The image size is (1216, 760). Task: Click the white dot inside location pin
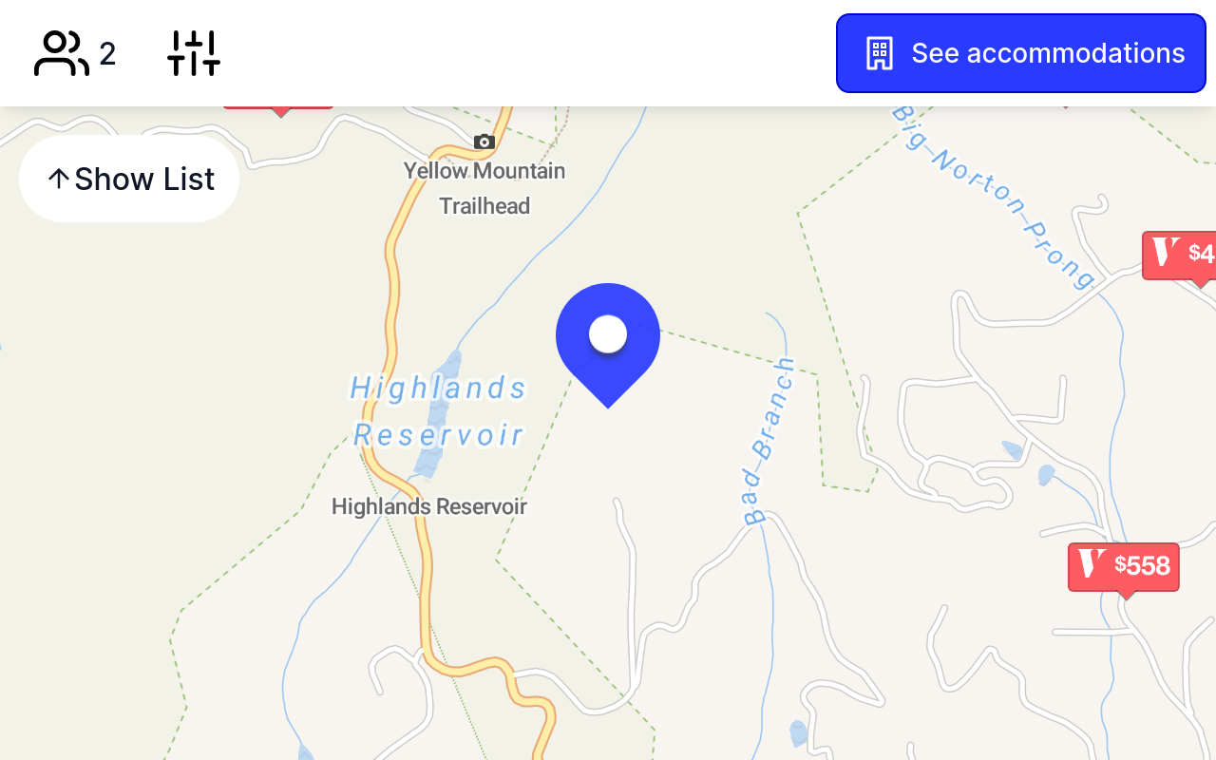point(608,334)
